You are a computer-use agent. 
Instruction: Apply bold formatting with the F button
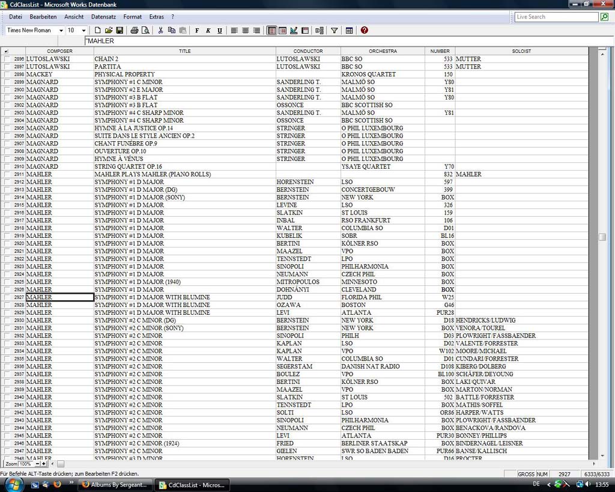pos(196,31)
